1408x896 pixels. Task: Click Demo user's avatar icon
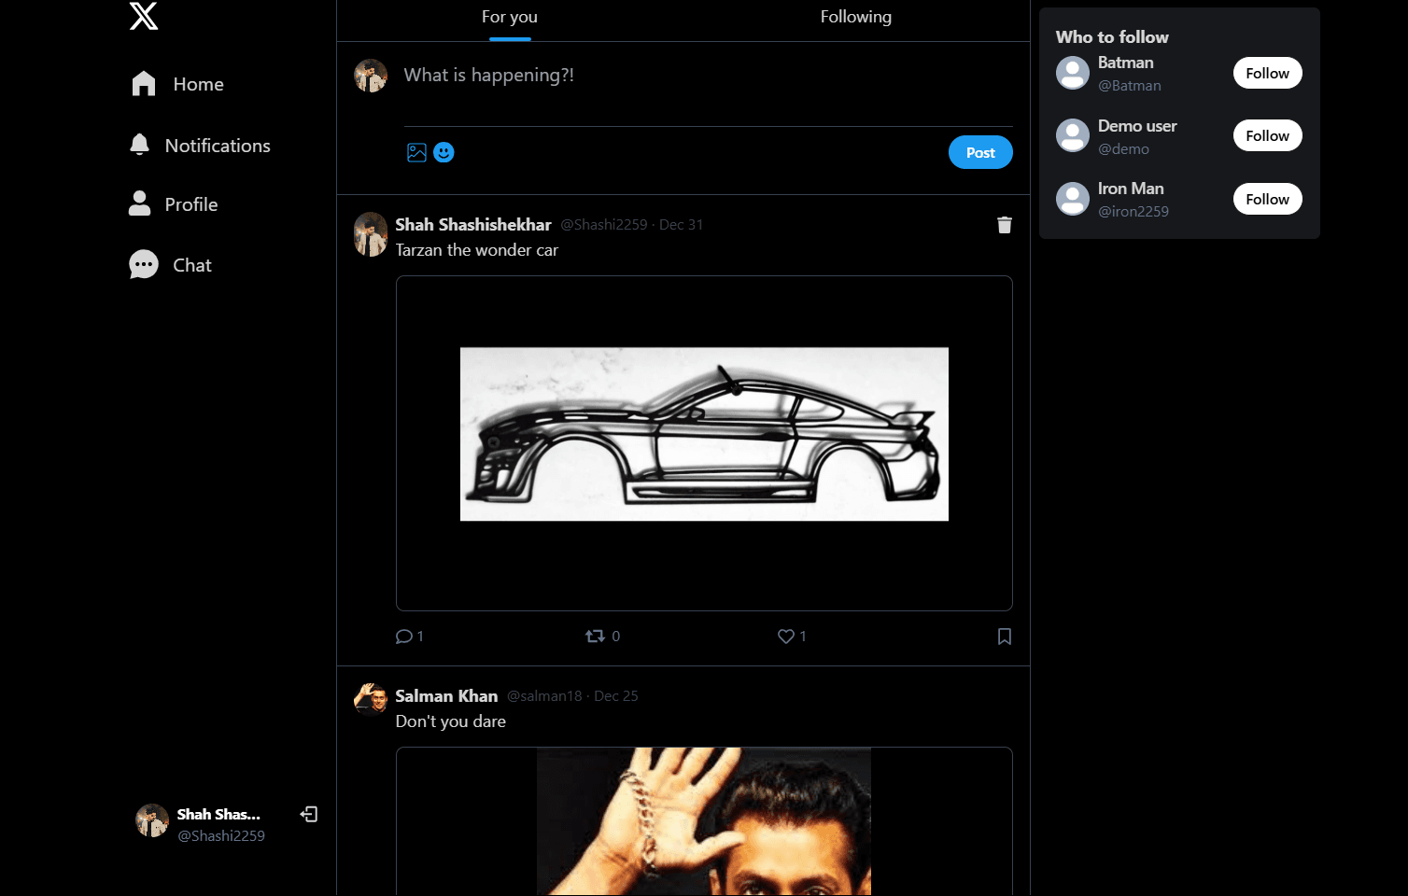1073,135
